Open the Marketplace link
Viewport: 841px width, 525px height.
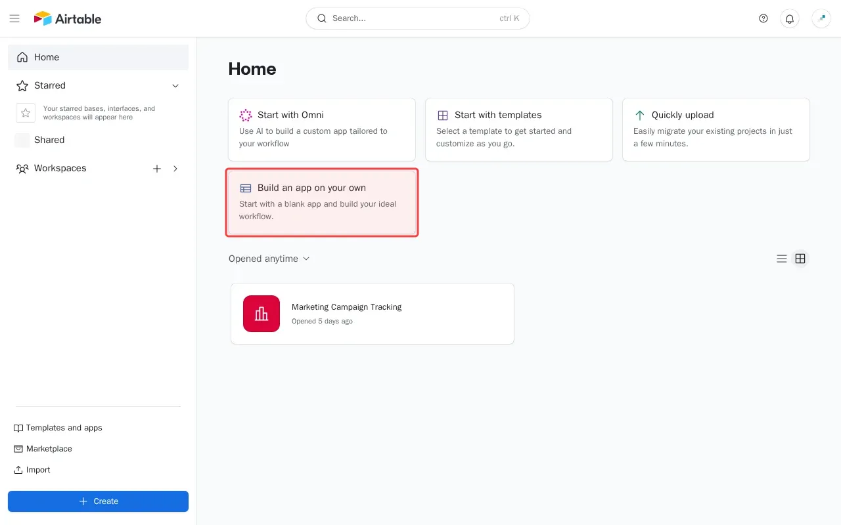(x=49, y=449)
